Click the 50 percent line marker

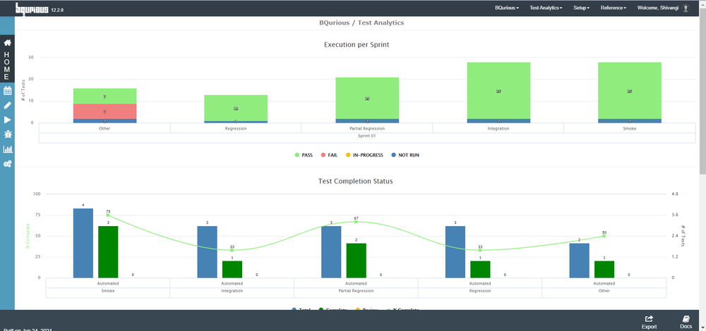pyautogui.click(x=604, y=236)
